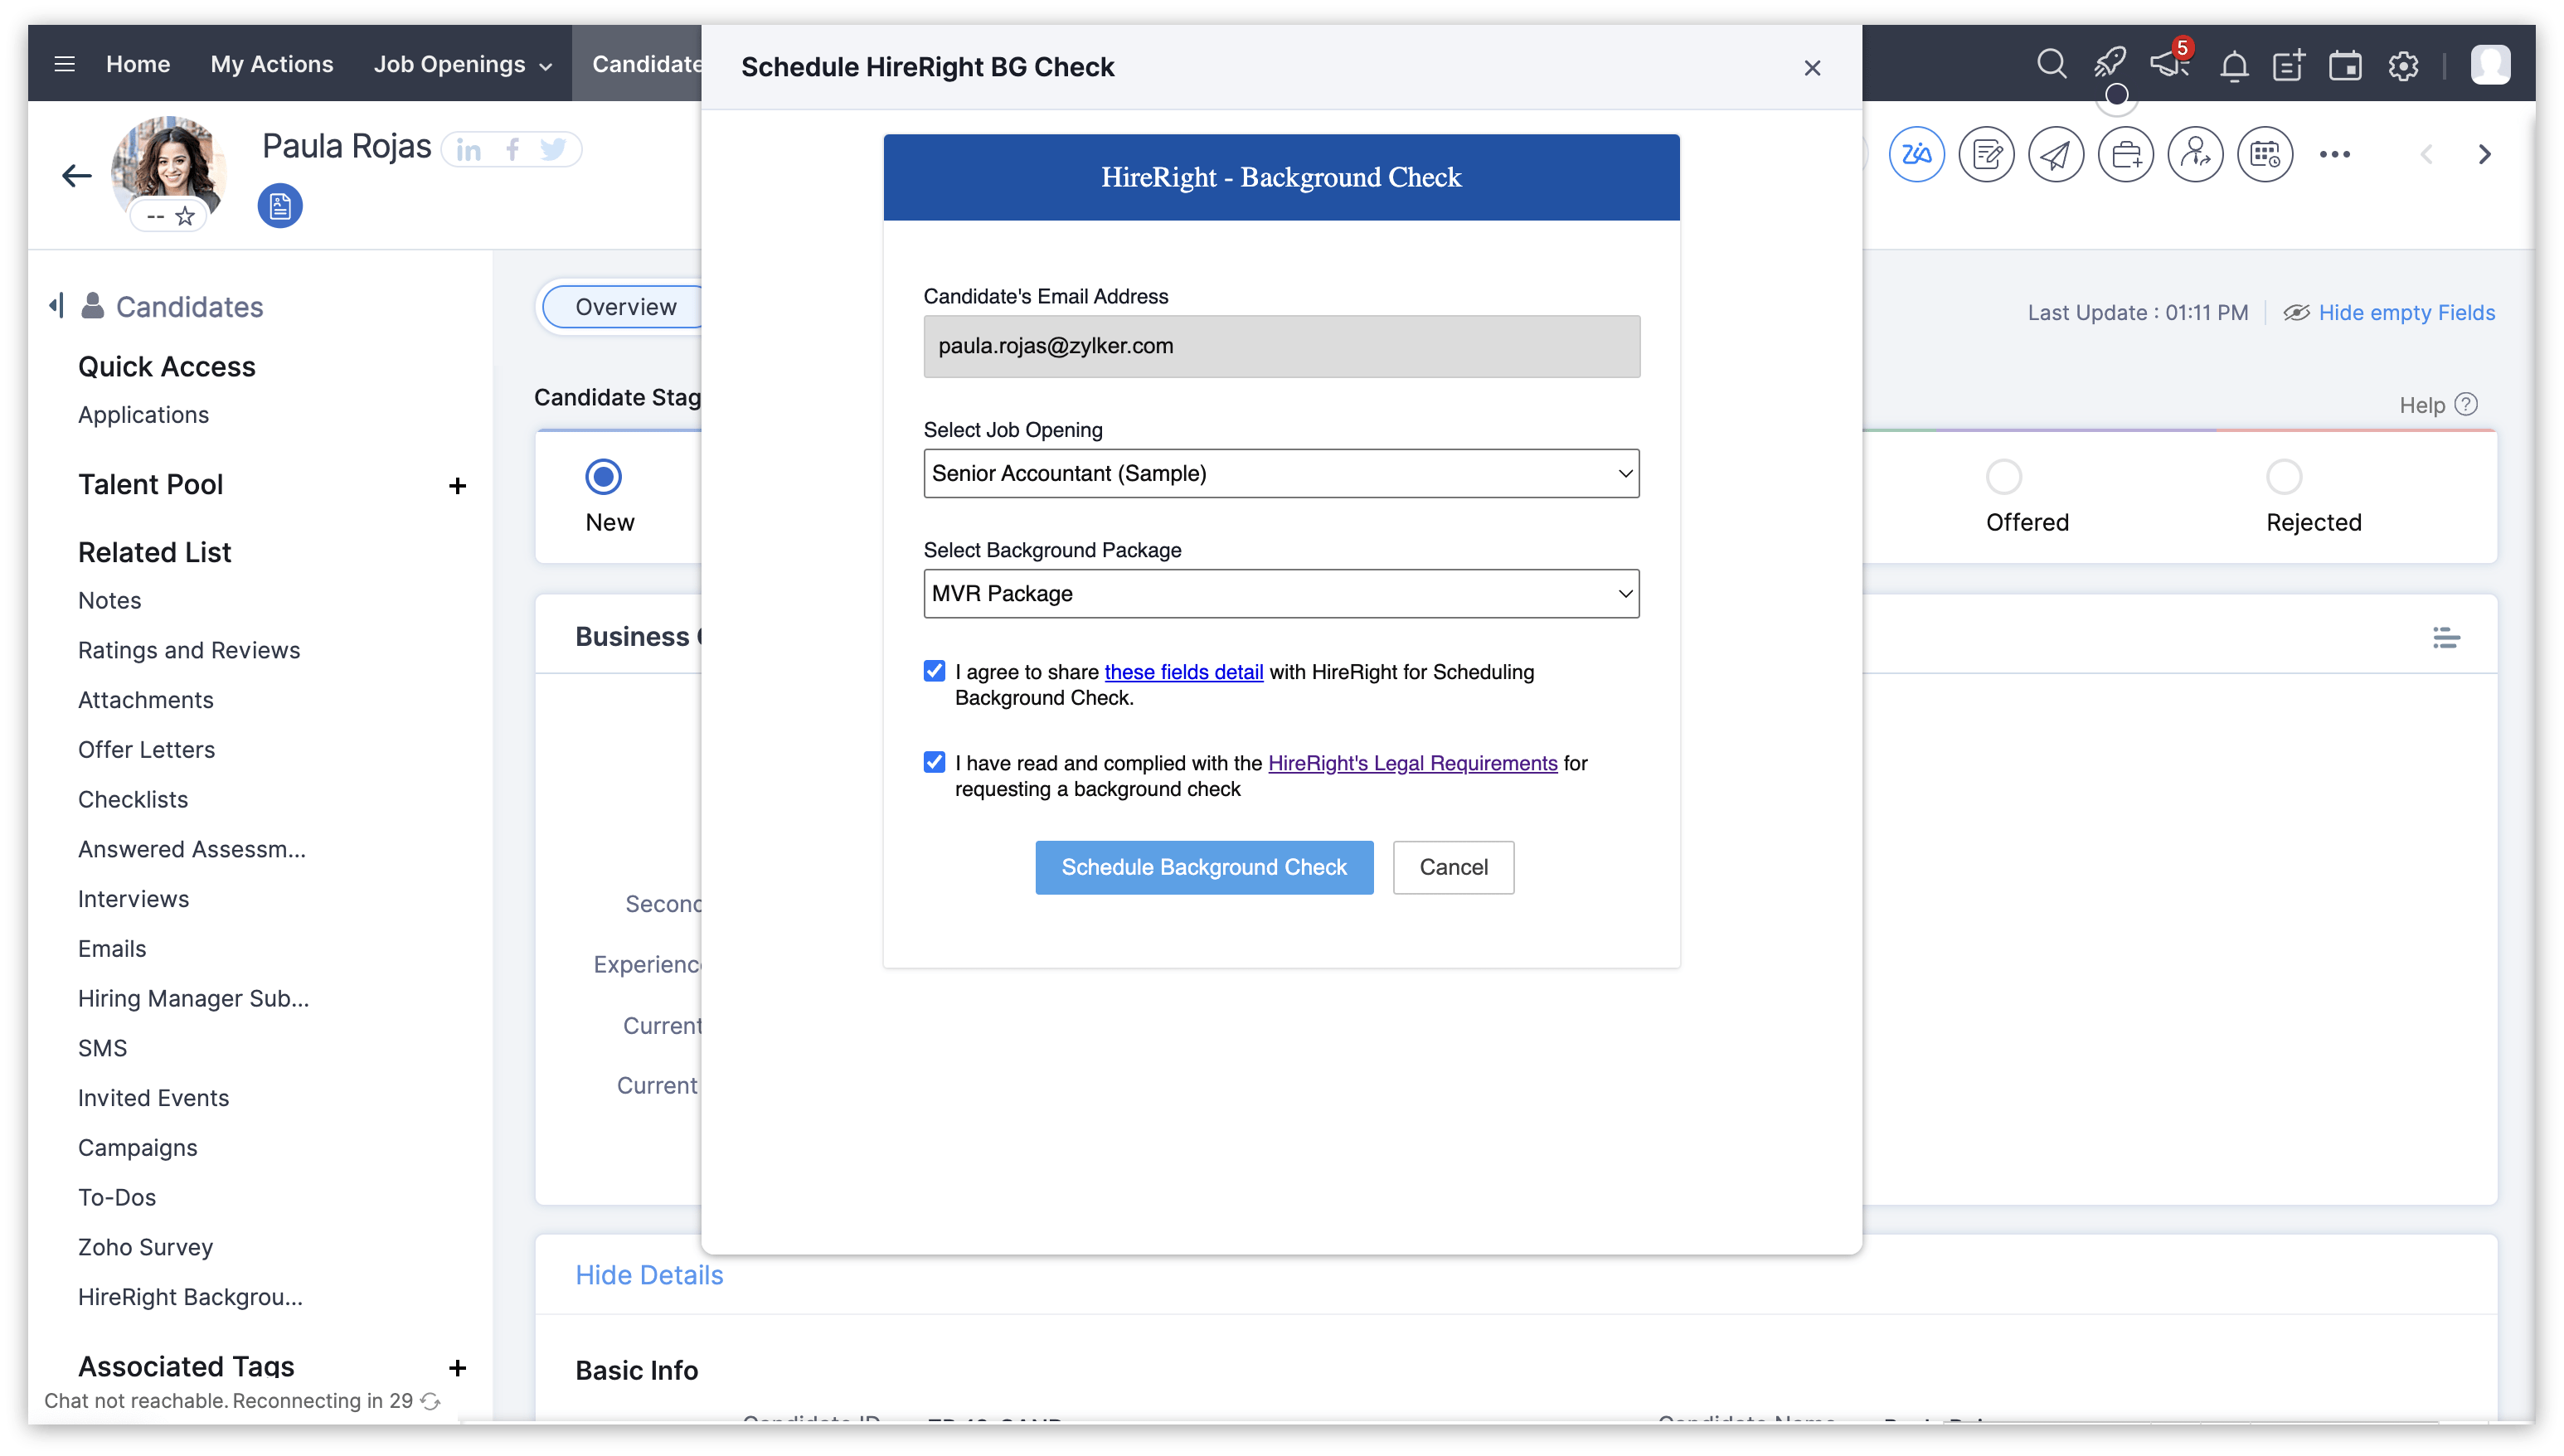Click the associate job briefcase icon
Screen dimensions: 2564x1456
pos(2125,154)
